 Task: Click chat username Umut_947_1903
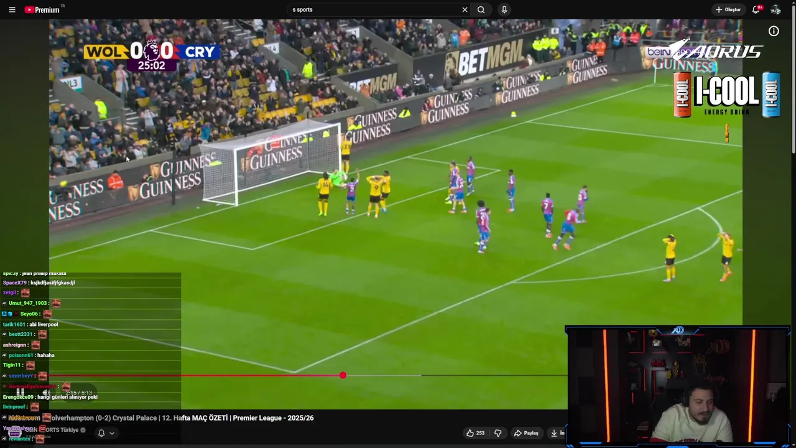tap(28, 303)
